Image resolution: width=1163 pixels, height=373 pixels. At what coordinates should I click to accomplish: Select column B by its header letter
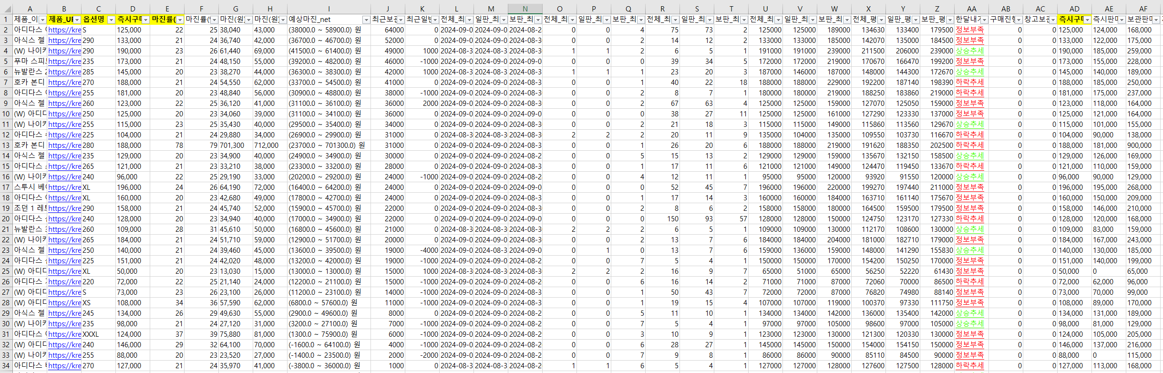[64, 9]
